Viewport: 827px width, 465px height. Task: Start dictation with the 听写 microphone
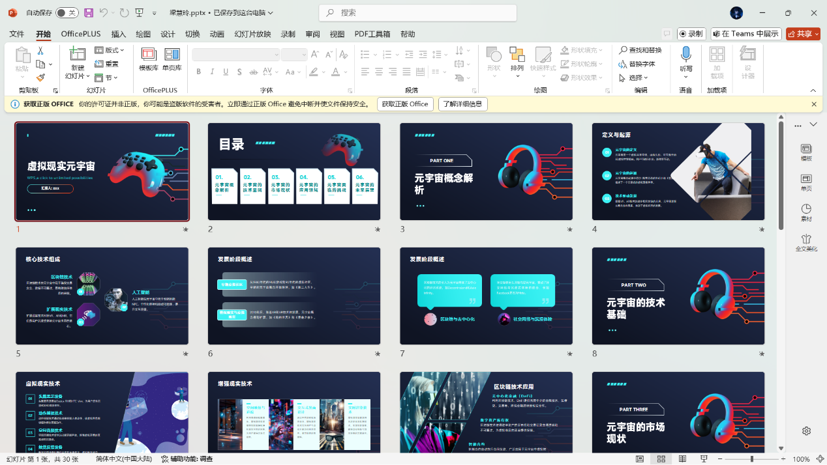point(685,59)
